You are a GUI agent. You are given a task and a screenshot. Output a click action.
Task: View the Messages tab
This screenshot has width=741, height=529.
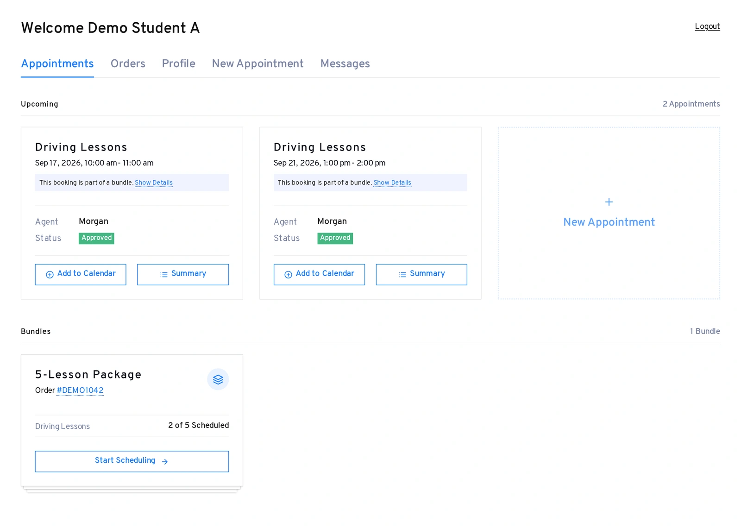pos(345,63)
